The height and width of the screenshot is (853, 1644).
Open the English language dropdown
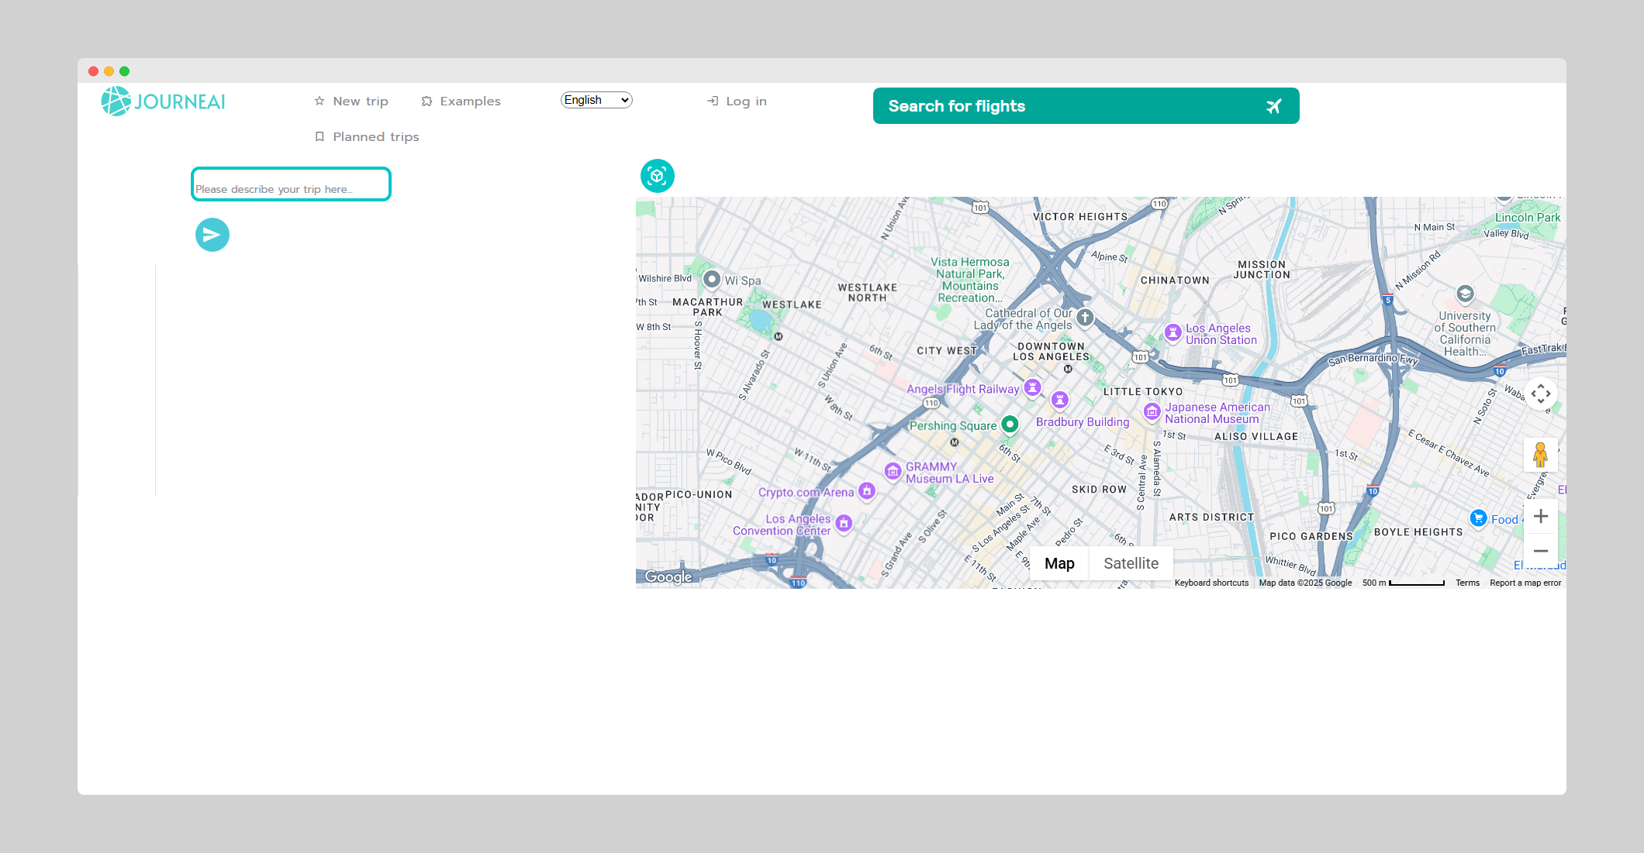pyautogui.click(x=596, y=100)
